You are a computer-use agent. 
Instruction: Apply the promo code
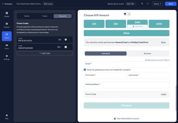[164, 94]
